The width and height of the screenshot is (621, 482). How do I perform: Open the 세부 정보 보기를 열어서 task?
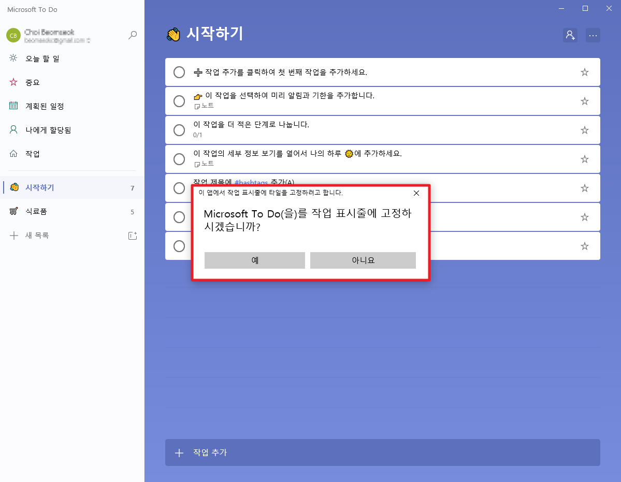pyautogui.click(x=383, y=159)
